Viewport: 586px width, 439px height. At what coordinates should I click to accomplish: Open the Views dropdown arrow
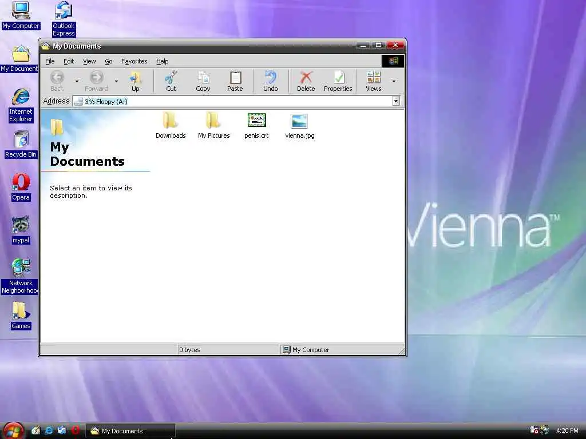394,81
